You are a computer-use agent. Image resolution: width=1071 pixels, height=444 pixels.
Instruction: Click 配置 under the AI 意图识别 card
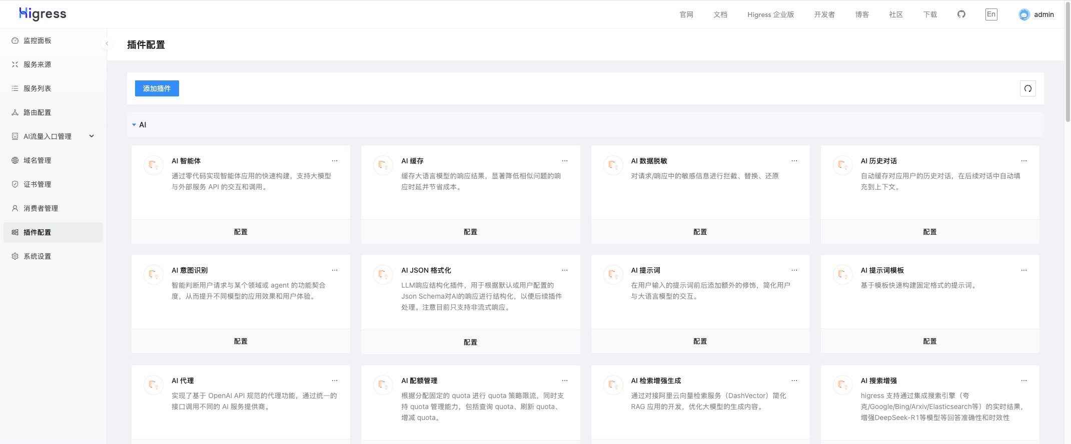point(241,341)
